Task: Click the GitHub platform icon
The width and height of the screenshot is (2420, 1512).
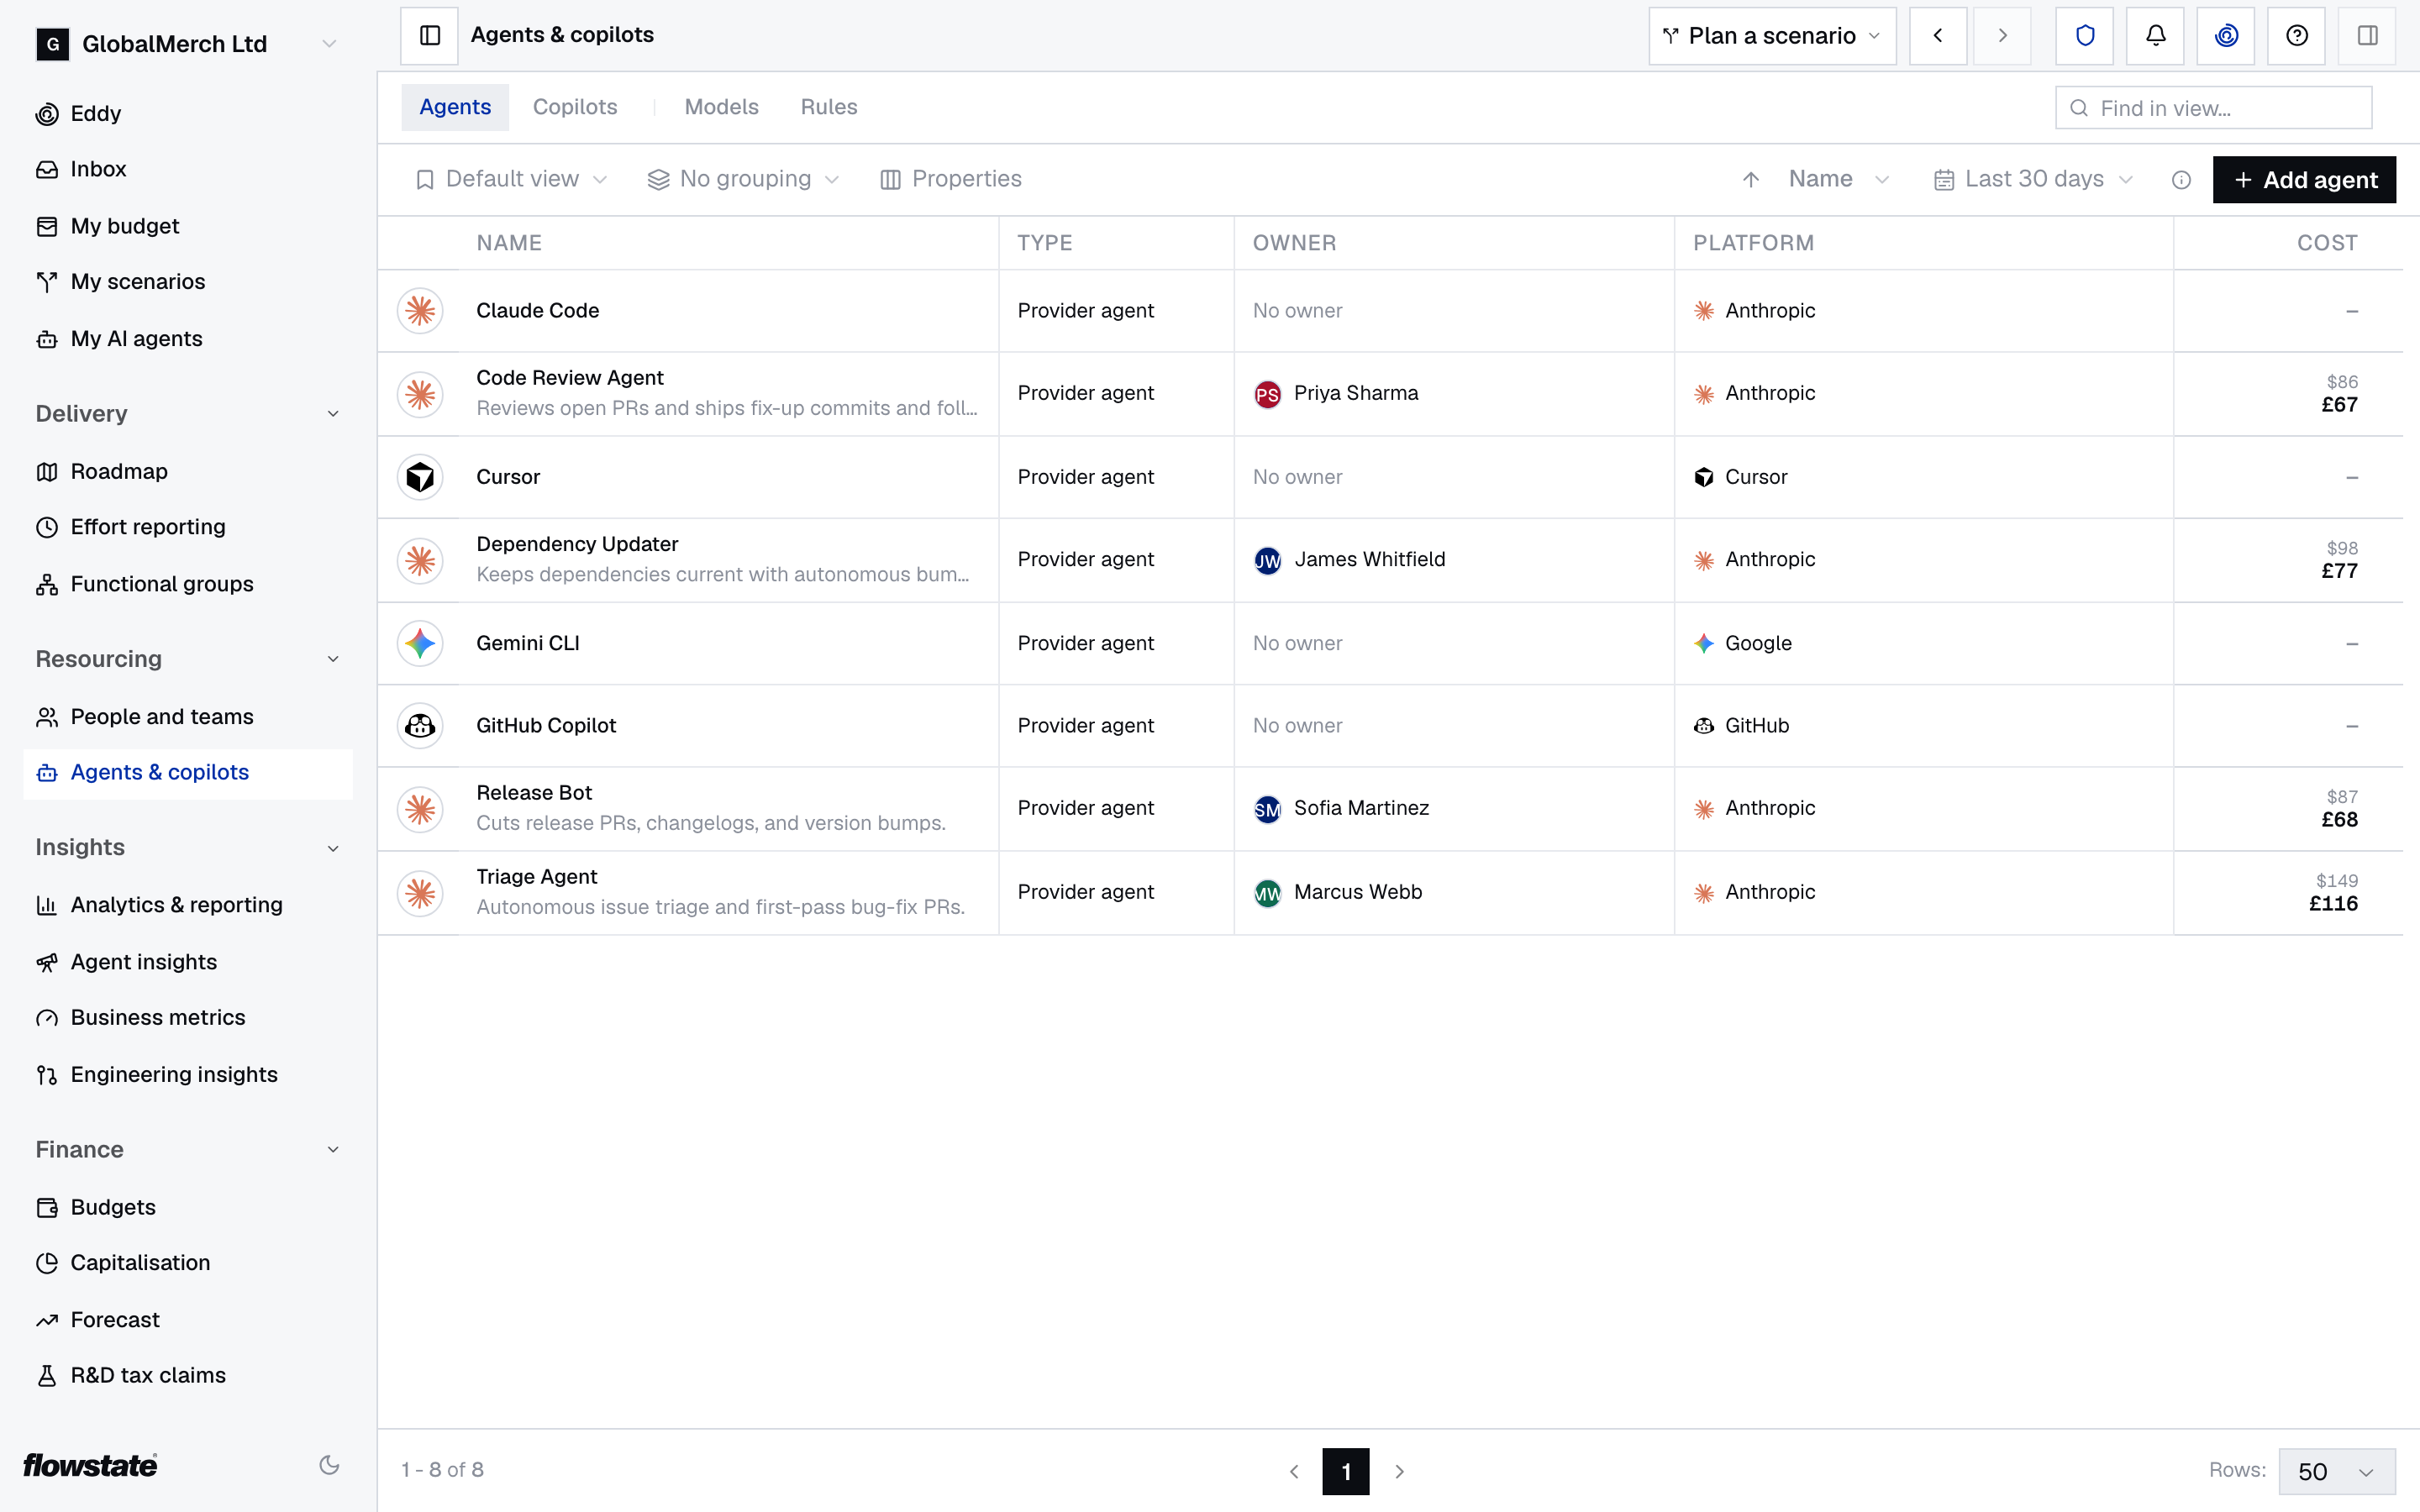Action: (x=1704, y=726)
